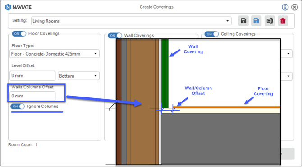
Task: Click the blue save-as settings icon
Action: click(256, 21)
